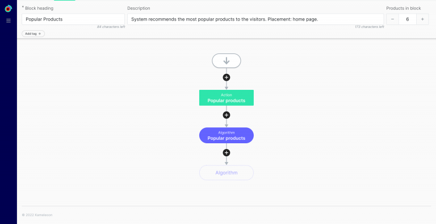Select the purple Algorithm Popular products node

[227, 135]
